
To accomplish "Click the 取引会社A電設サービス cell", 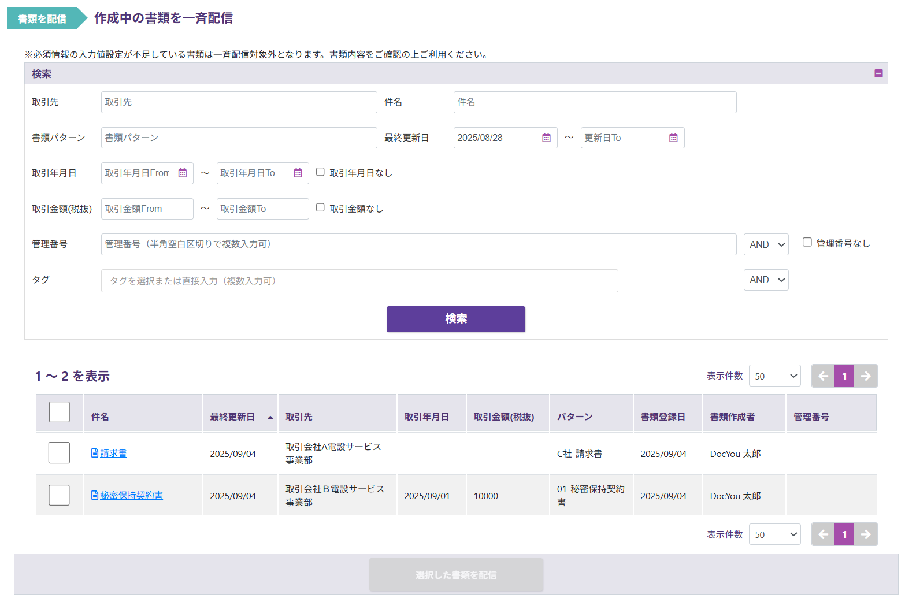I will point(337,453).
